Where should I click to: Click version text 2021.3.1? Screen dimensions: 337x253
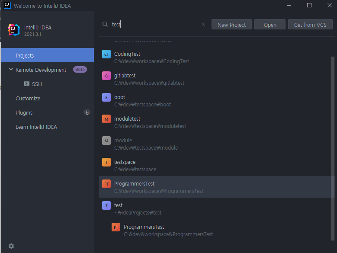coord(33,34)
